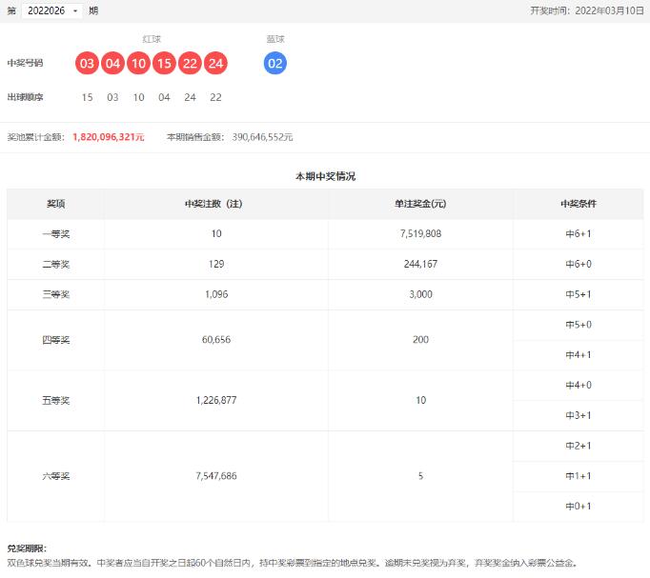
Task: Click fourth prize amount 200
Action: point(420,340)
